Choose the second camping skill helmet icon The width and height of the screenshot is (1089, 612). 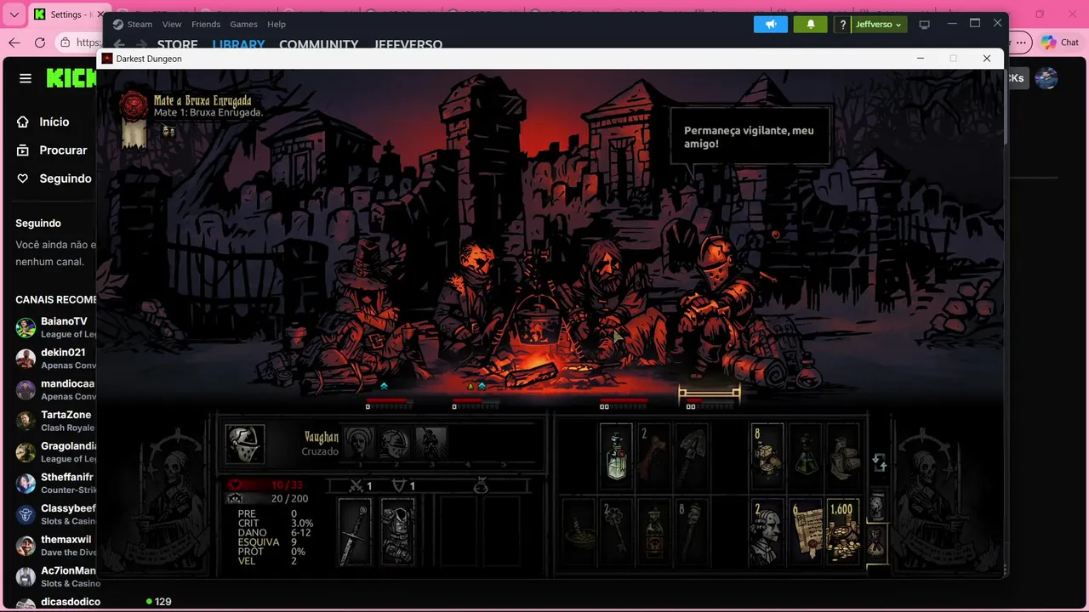pyautogui.click(x=395, y=443)
